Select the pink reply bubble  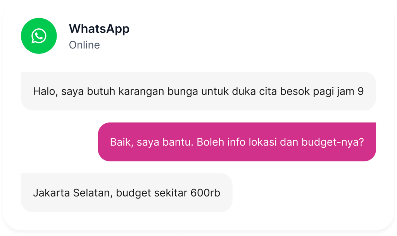[x=237, y=142]
